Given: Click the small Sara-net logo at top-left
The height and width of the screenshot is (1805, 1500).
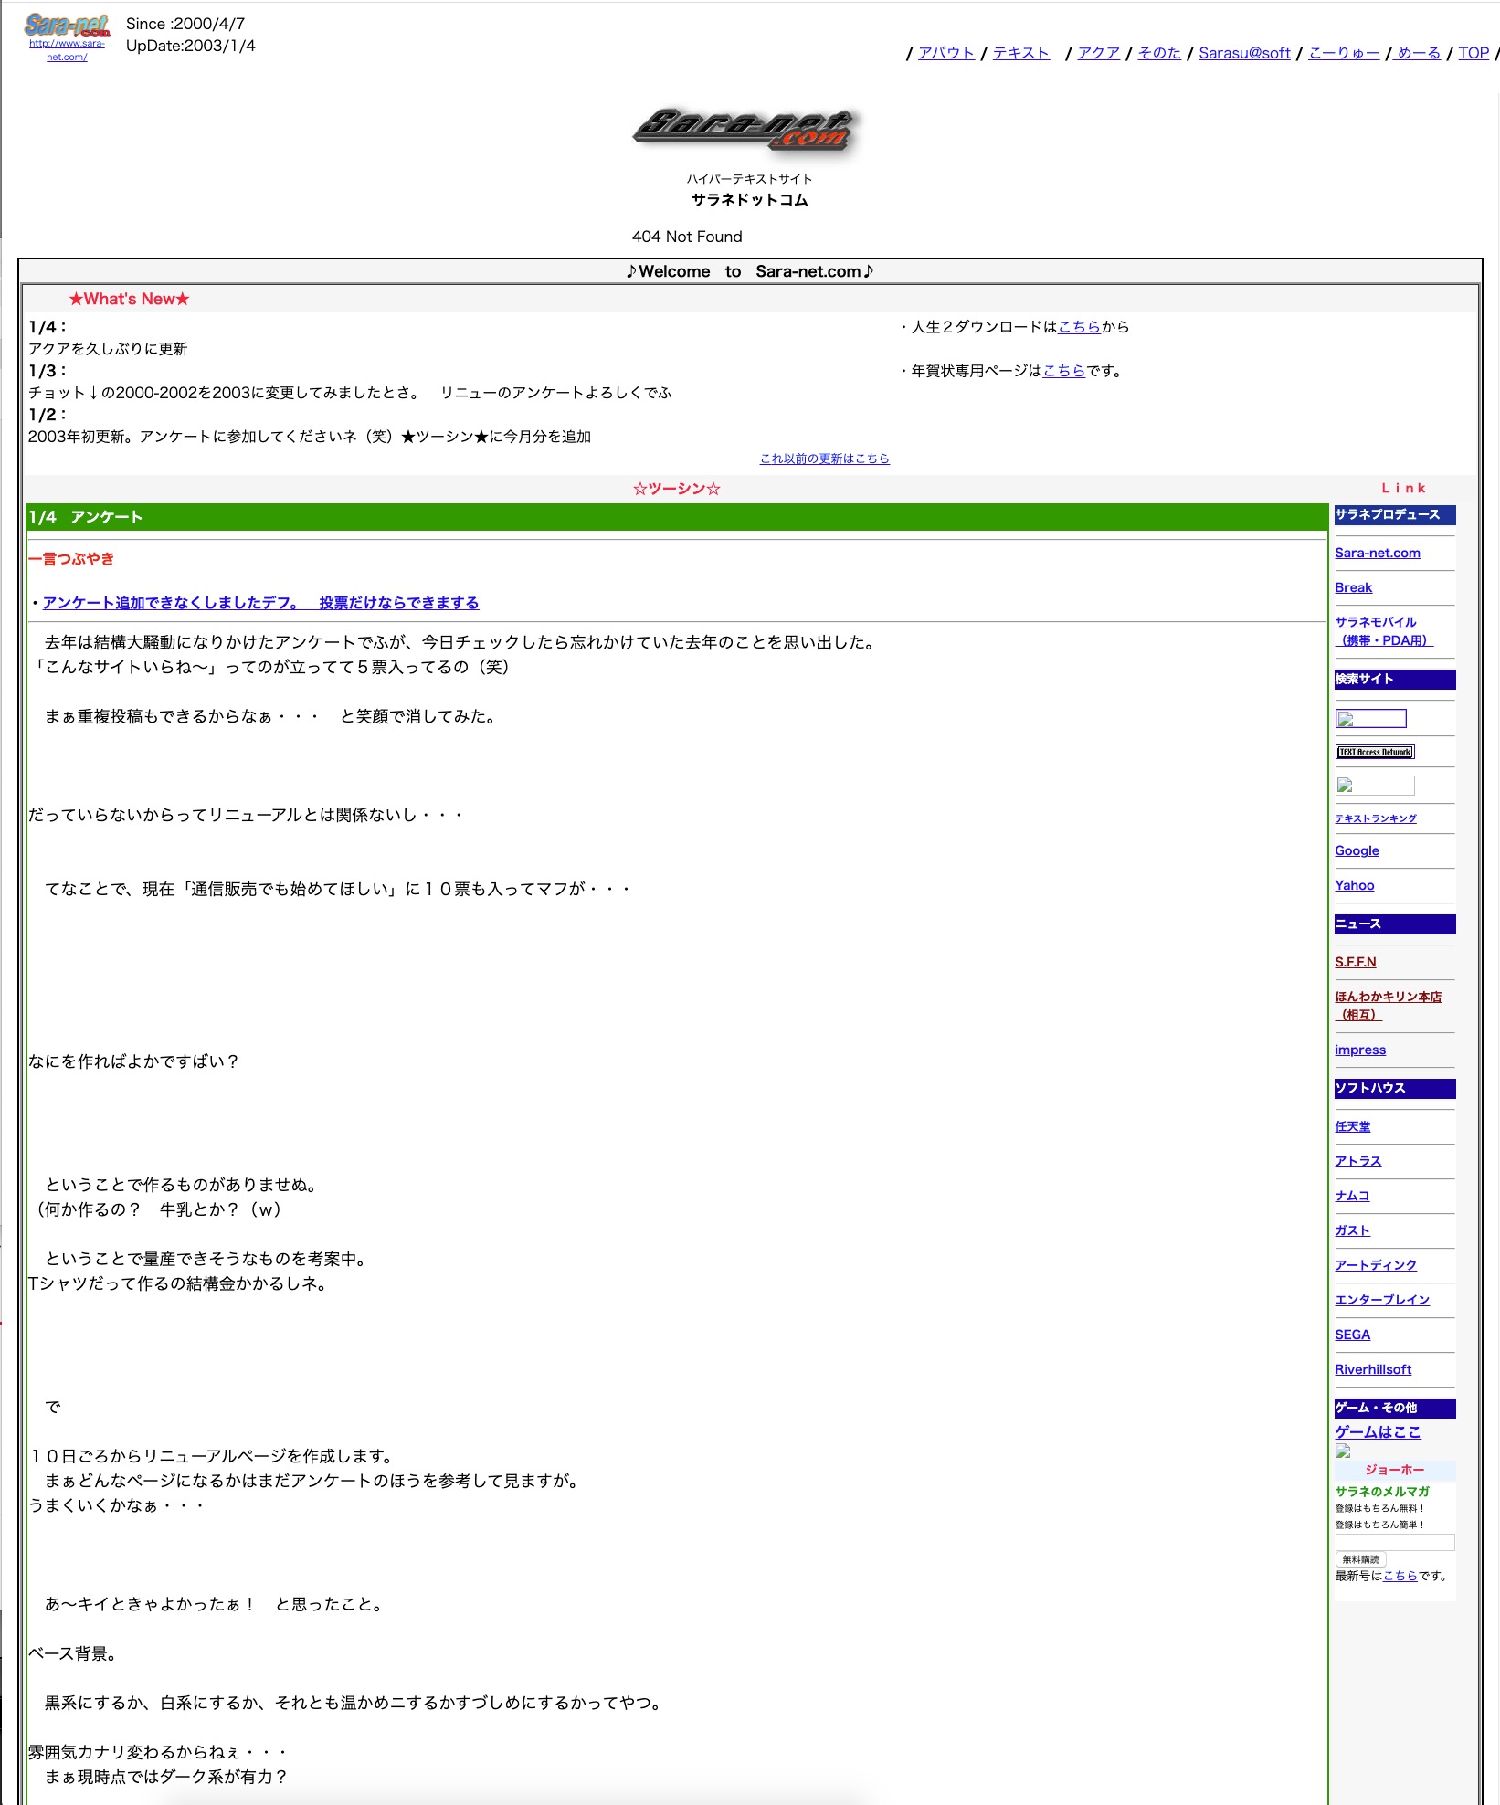Looking at the screenshot, I should 67,24.
